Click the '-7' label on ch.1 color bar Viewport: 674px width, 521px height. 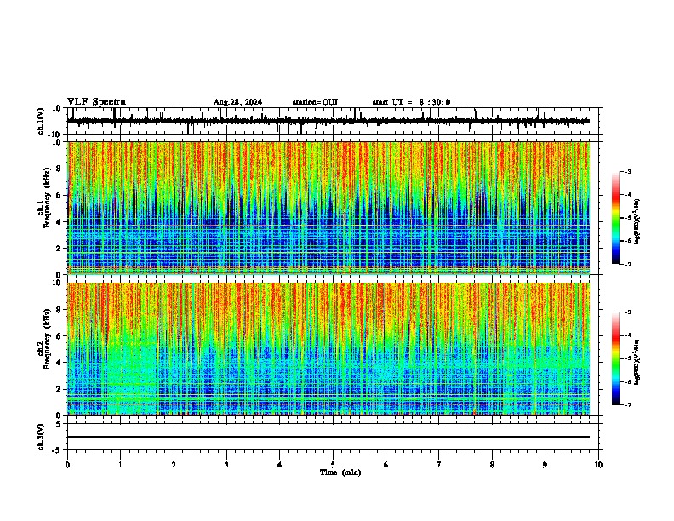(627, 264)
